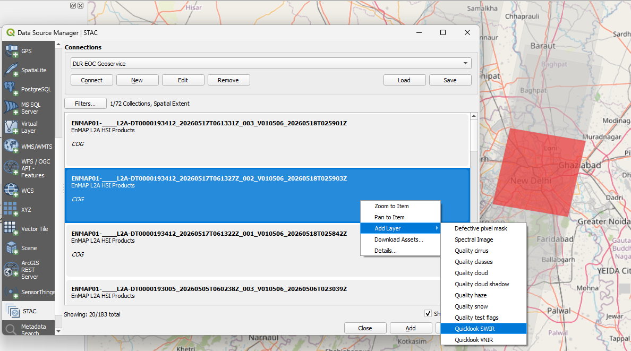Select the WCS globe icon
The width and height of the screenshot is (631, 351).
(11, 191)
